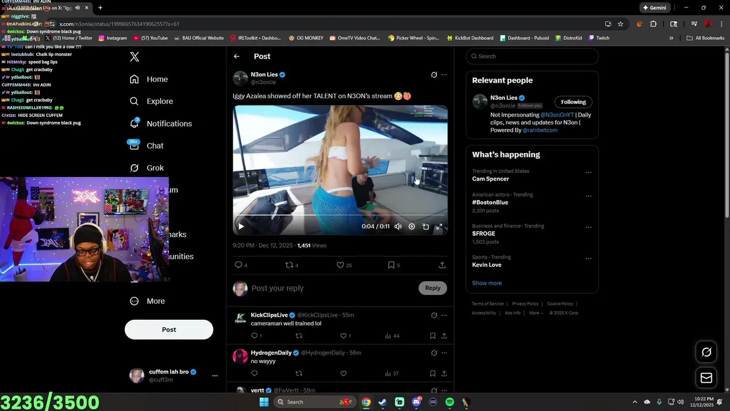
Task: Click the blue Post button in the sidebar
Action: pos(169,329)
